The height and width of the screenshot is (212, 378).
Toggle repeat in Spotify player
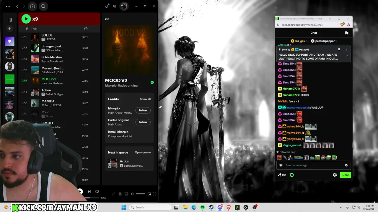tap(97, 191)
